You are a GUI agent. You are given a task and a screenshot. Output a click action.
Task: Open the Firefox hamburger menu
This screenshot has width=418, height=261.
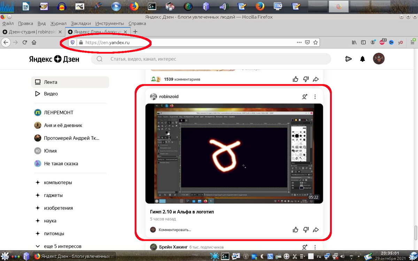click(413, 42)
